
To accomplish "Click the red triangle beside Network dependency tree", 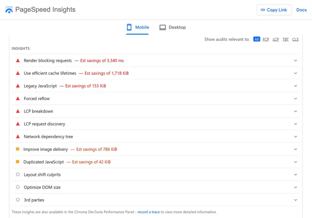I will tap(18, 136).
